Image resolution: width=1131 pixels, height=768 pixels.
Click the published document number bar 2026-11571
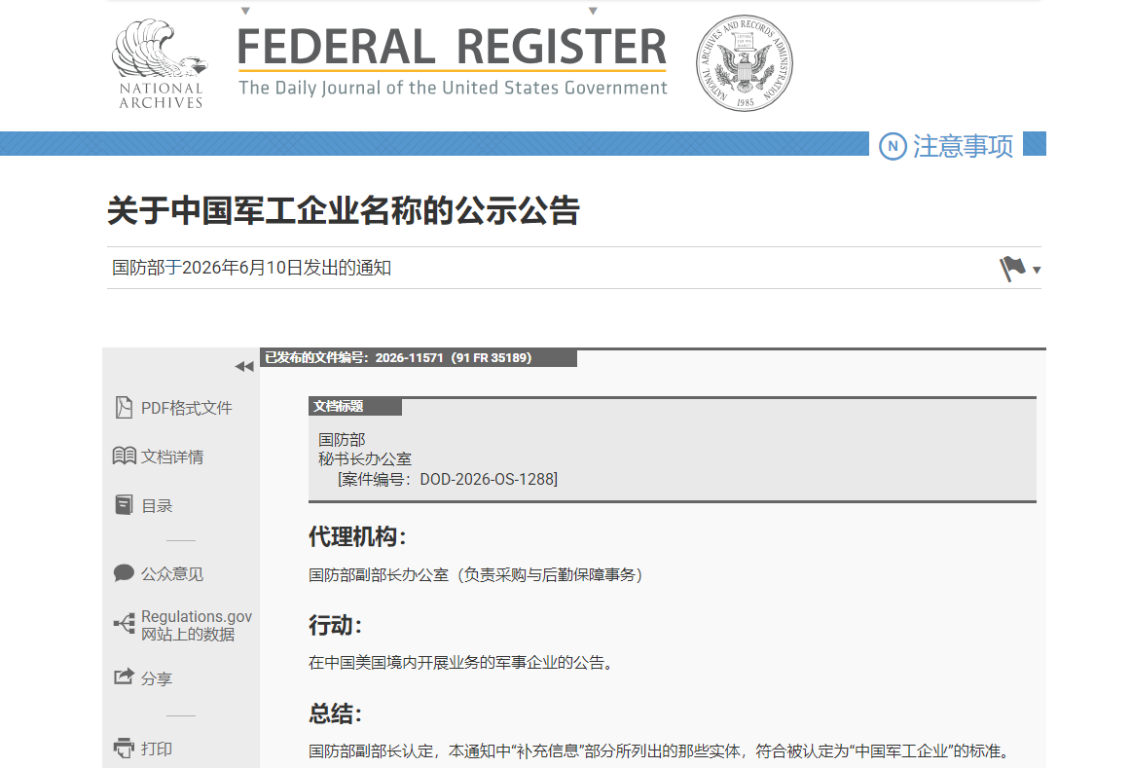pyautogui.click(x=419, y=357)
